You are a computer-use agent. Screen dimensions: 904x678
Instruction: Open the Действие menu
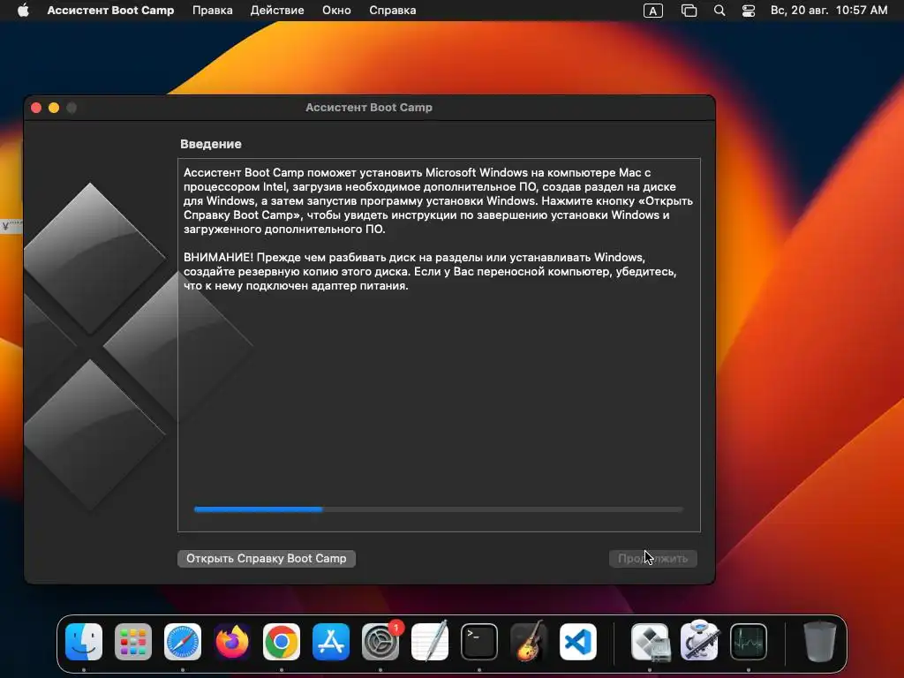276,11
